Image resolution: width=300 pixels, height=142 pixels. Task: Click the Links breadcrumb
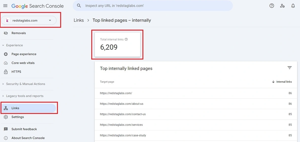[x=79, y=20]
